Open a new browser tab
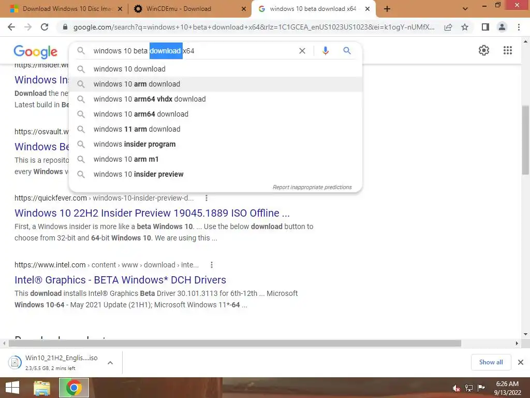The width and height of the screenshot is (530, 398). 387,9
